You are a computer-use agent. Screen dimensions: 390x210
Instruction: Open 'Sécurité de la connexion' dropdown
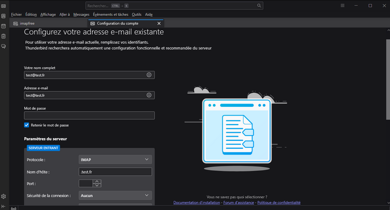tap(116, 195)
